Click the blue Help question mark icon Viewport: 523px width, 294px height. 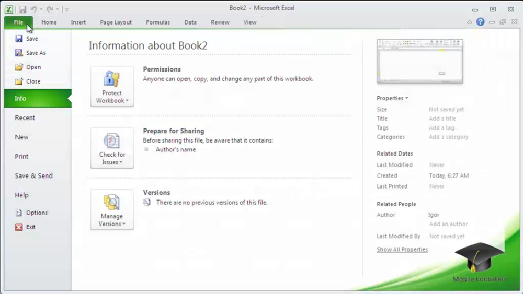pyautogui.click(x=480, y=22)
